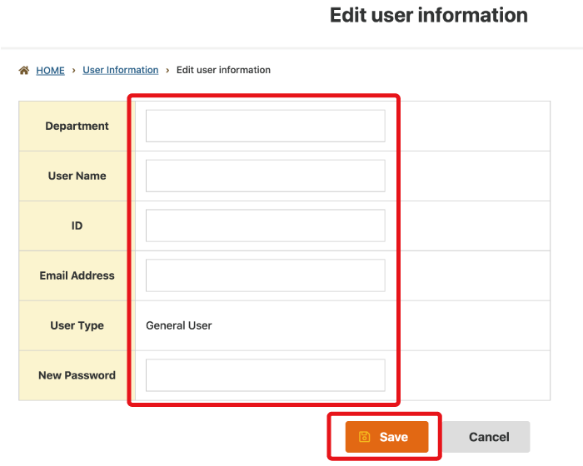Focus the Department input field
The height and width of the screenshot is (466, 583).
pyautogui.click(x=266, y=126)
